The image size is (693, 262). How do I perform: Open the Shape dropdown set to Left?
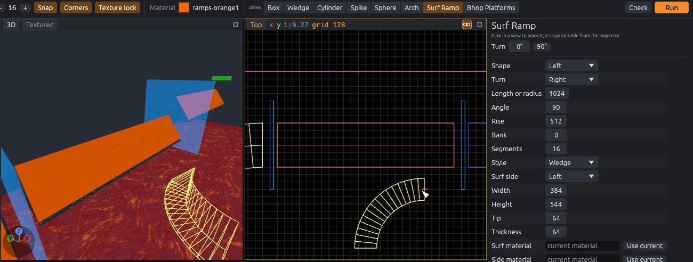572,65
